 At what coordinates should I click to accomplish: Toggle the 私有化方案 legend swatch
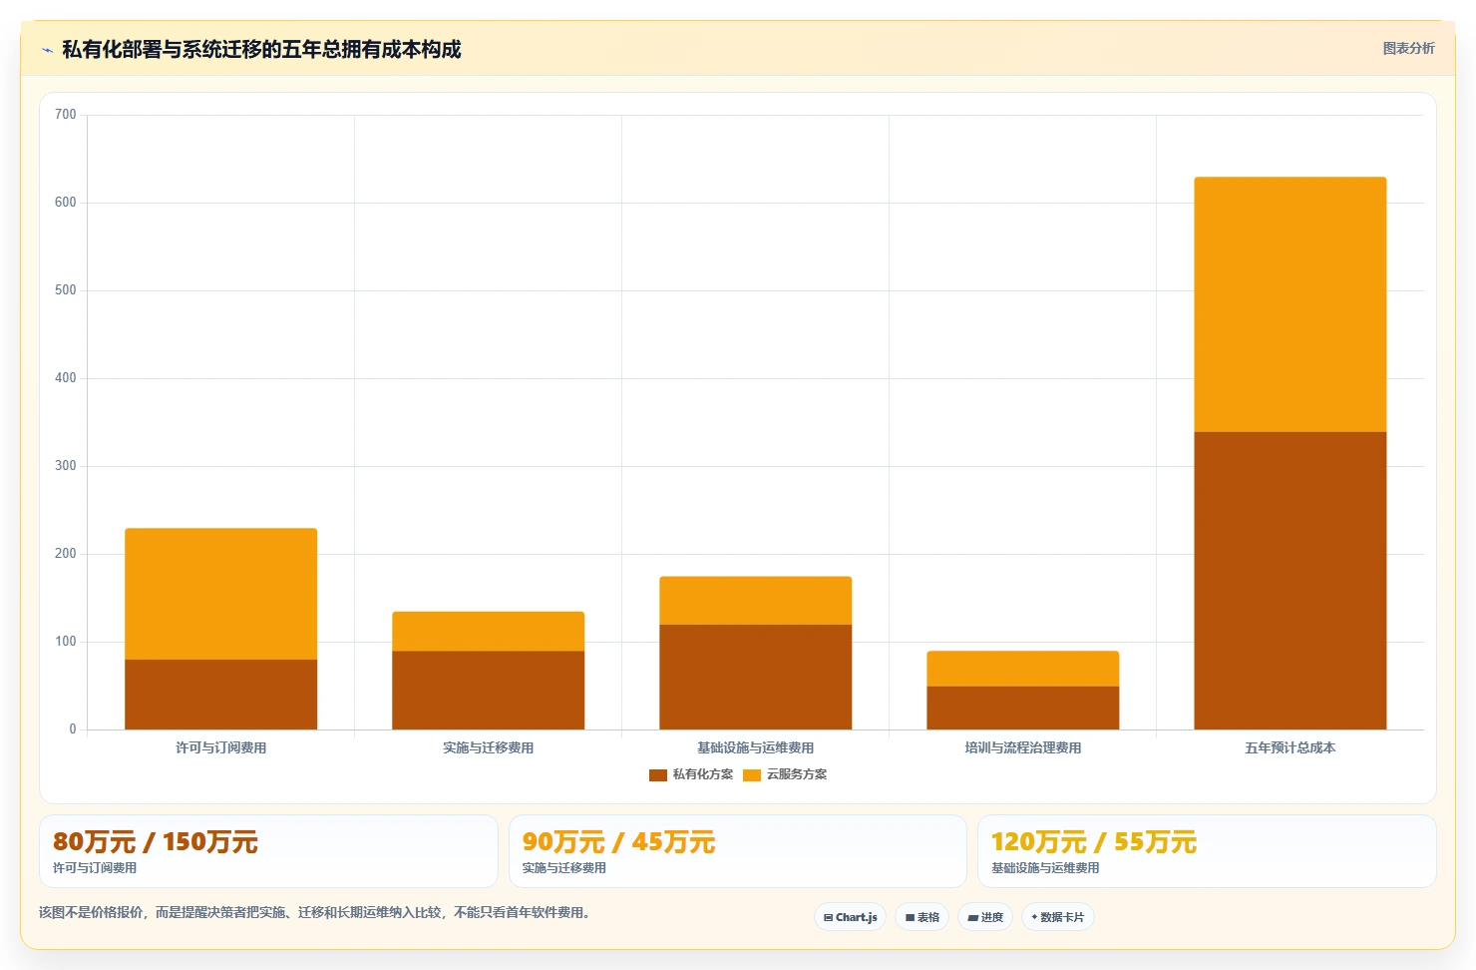(658, 774)
